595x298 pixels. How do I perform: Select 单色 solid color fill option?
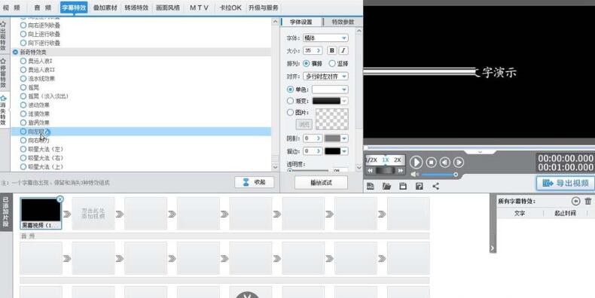tap(291, 90)
